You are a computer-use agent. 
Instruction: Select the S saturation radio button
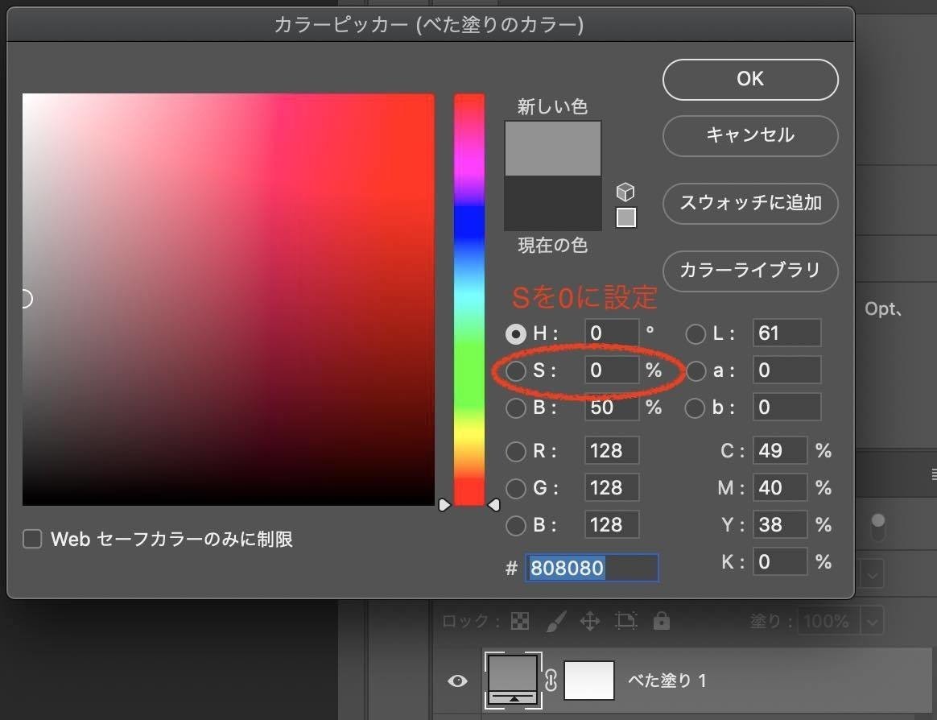516,370
